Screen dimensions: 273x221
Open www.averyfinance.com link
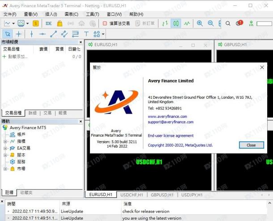tap(167, 117)
